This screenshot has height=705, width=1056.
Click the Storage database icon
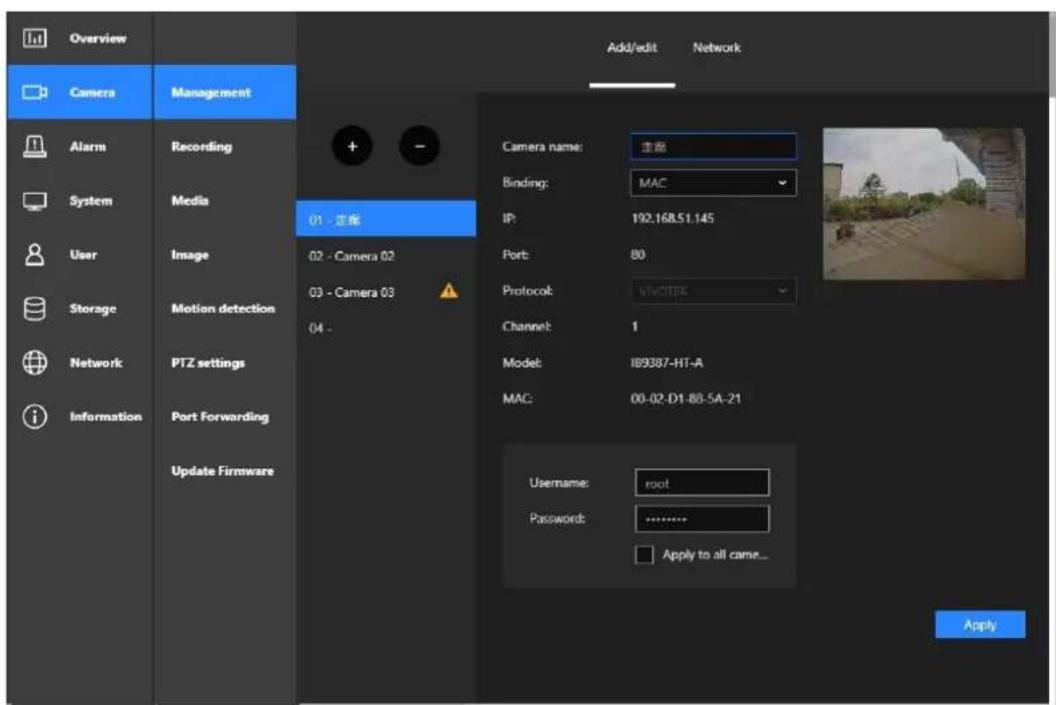pyautogui.click(x=35, y=309)
